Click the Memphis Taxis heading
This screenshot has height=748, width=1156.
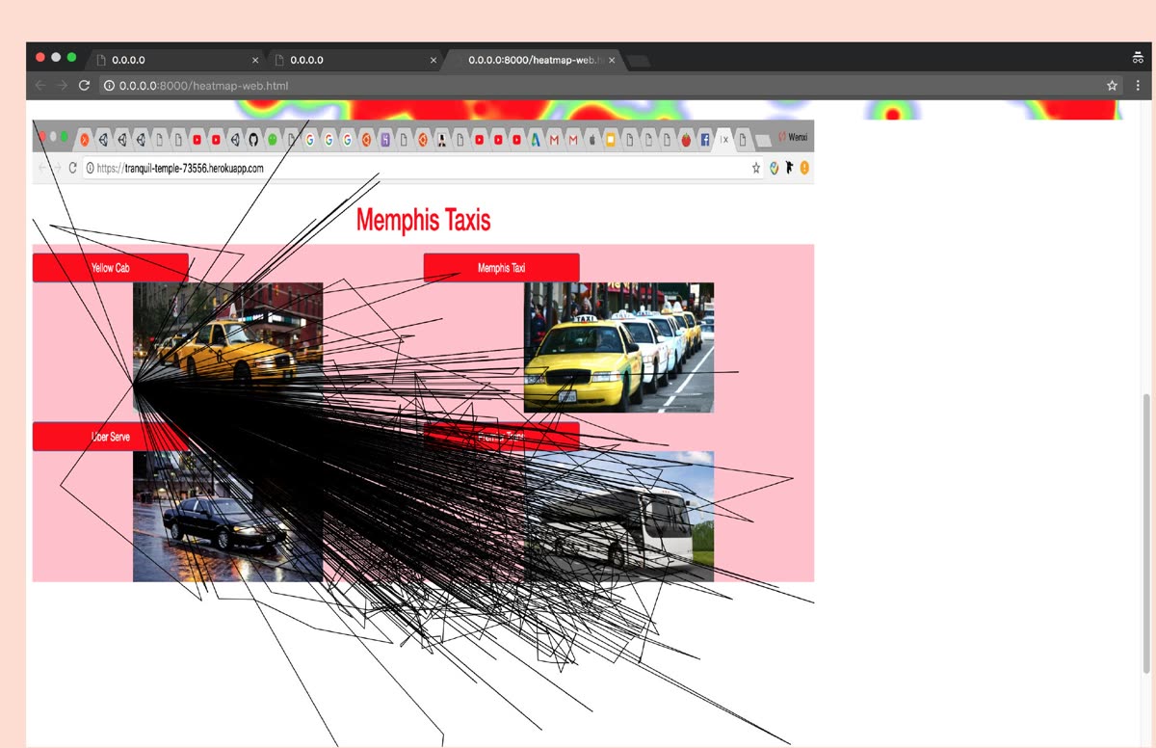pyautogui.click(x=424, y=220)
